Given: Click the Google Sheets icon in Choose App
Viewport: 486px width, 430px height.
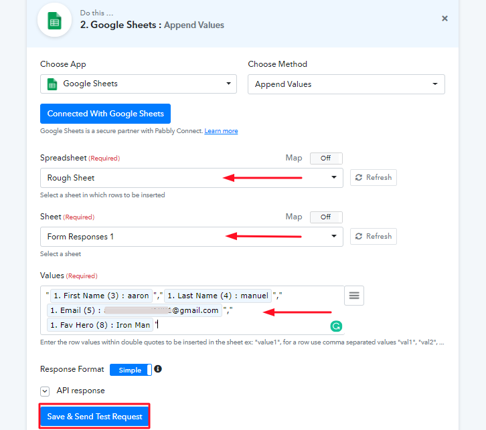Looking at the screenshot, I should (x=52, y=84).
